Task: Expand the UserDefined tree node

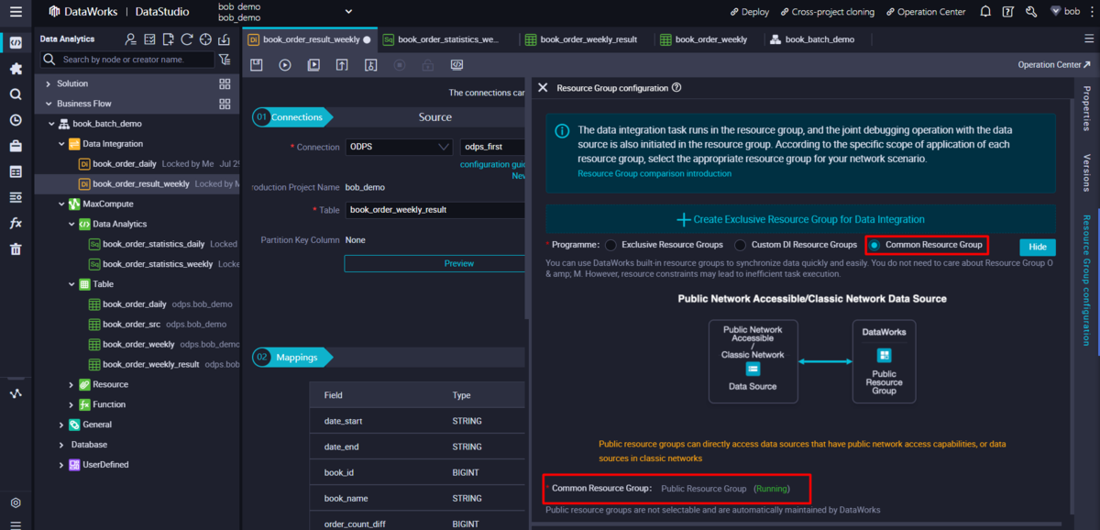Action: pyautogui.click(x=61, y=465)
